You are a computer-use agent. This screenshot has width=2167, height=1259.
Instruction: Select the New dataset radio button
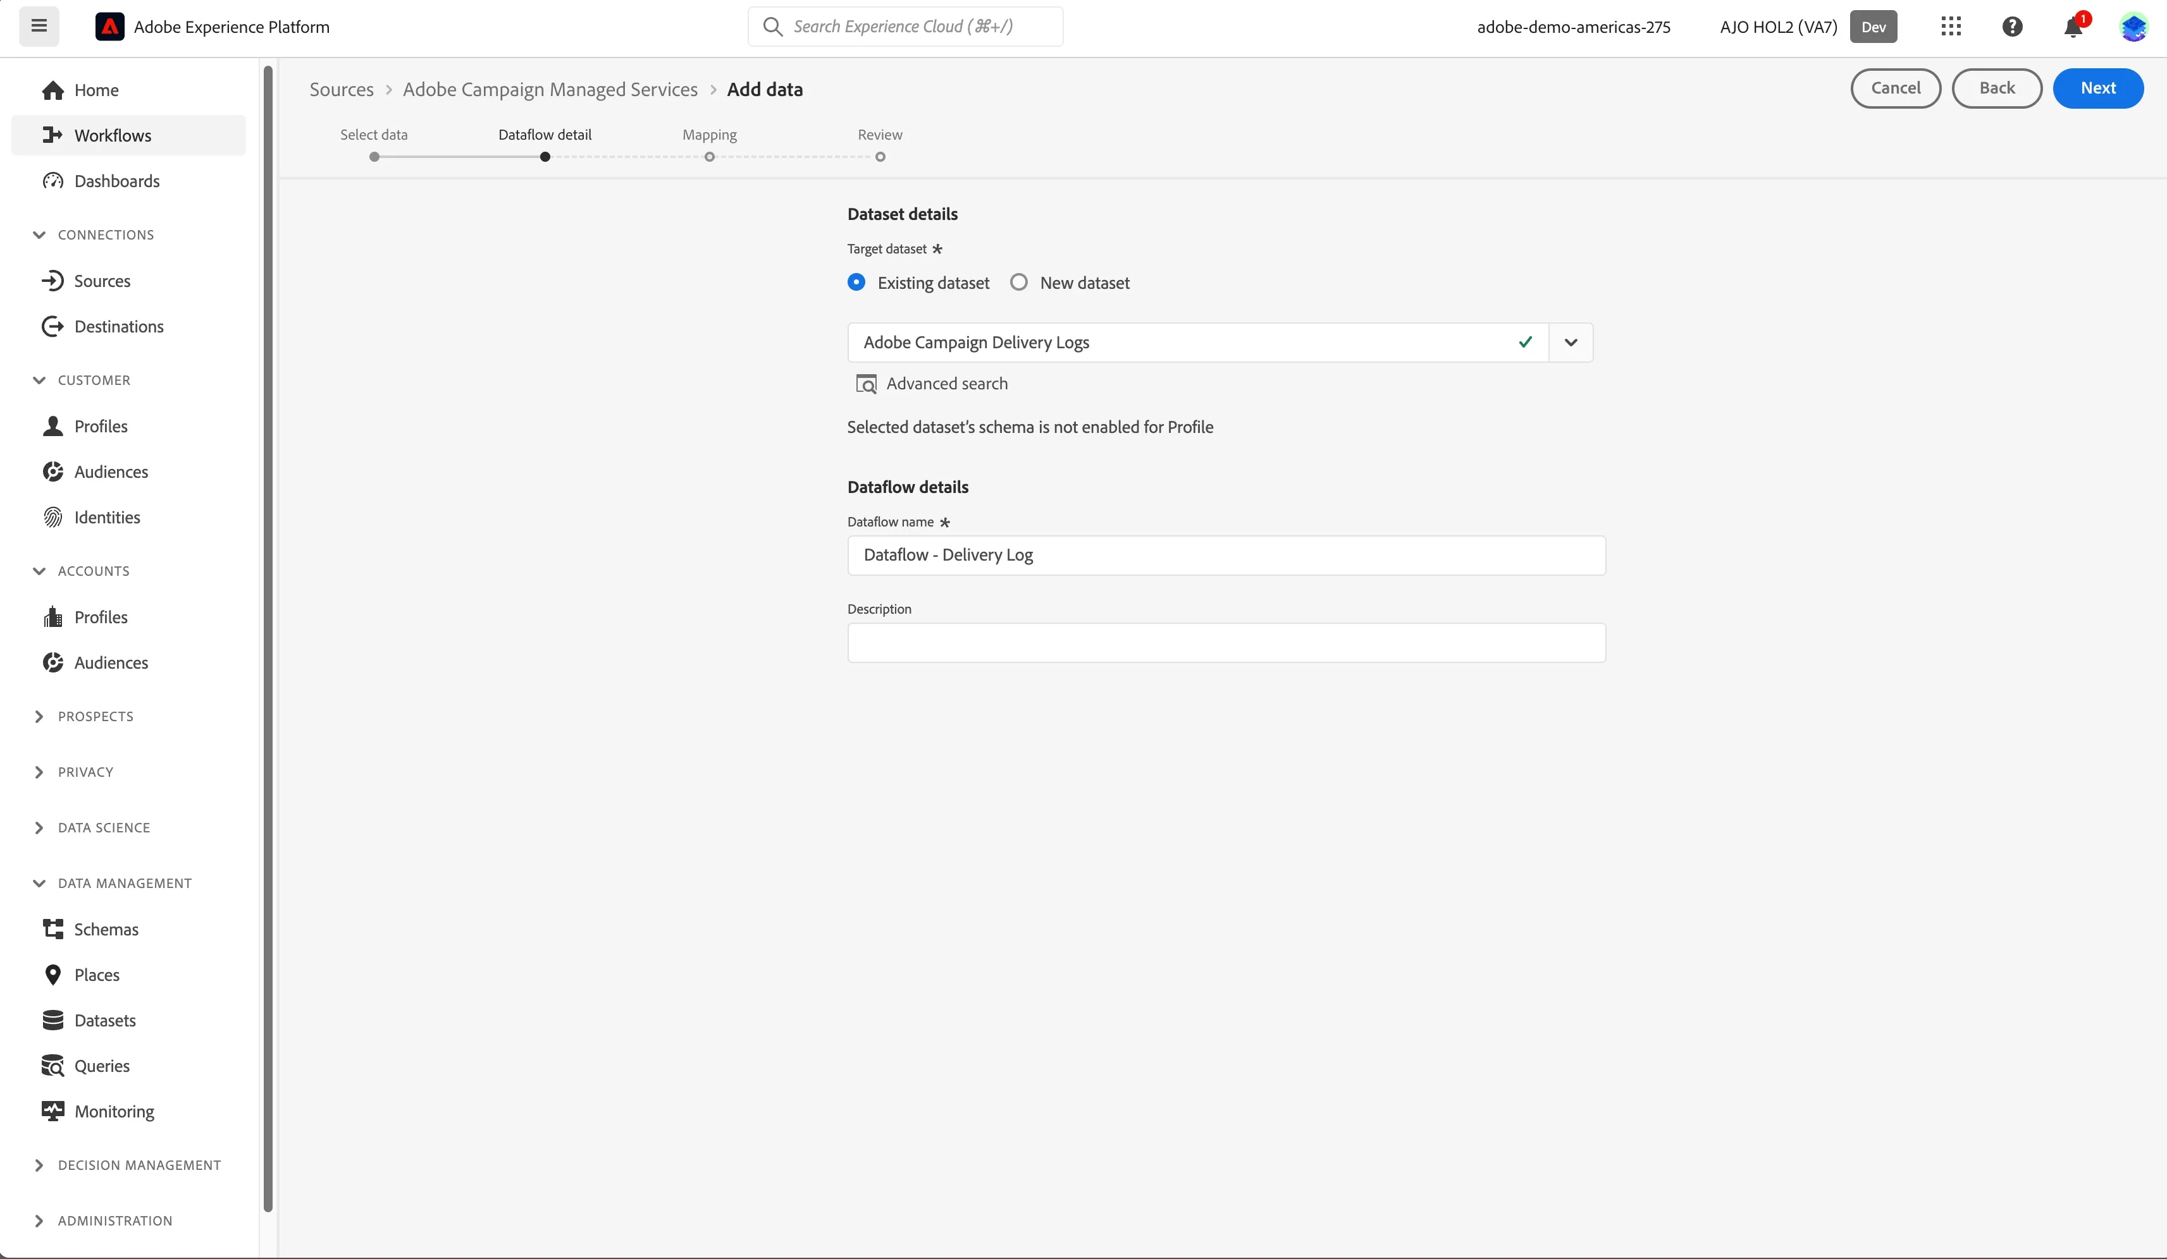tap(1018, 282)
